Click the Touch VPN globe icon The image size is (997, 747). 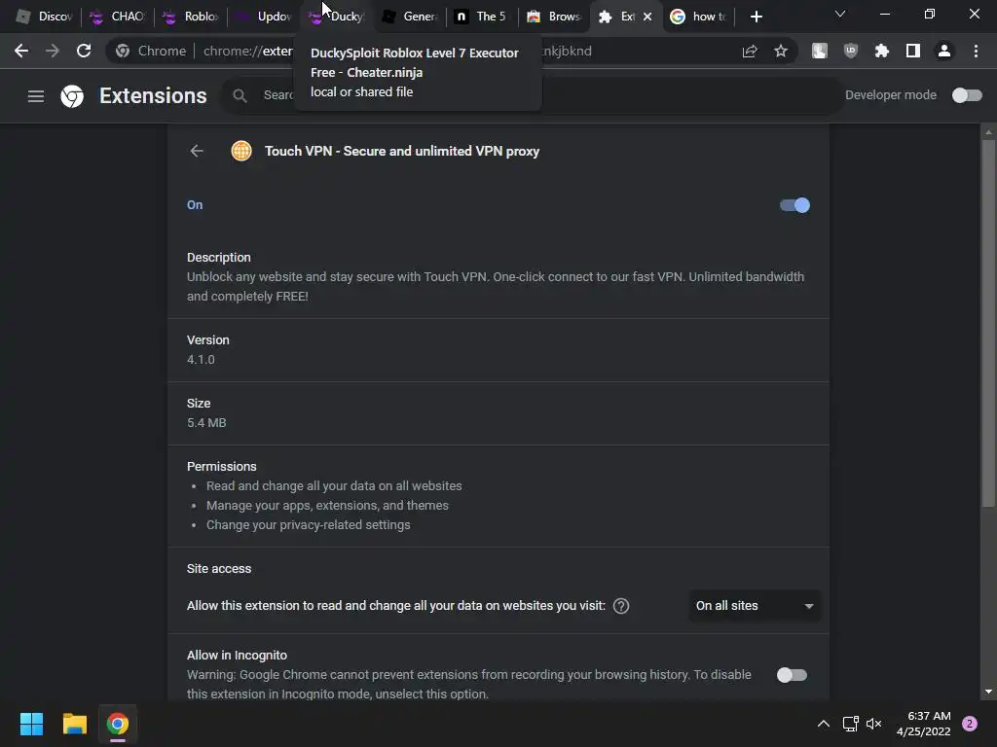click(x=241, y=151)
